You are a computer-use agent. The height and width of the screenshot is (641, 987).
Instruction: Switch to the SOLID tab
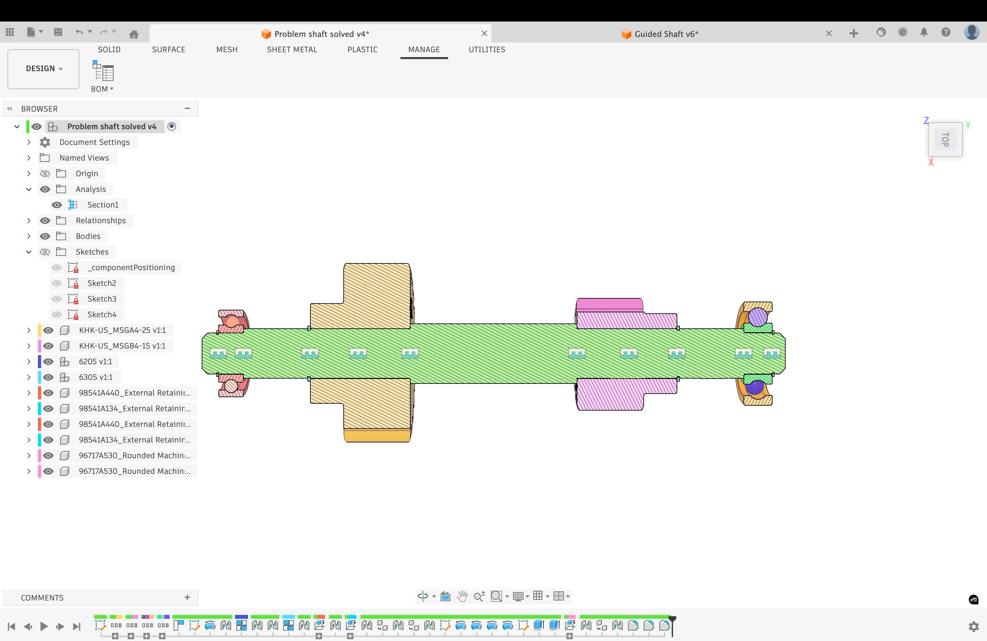pos(109,49)
